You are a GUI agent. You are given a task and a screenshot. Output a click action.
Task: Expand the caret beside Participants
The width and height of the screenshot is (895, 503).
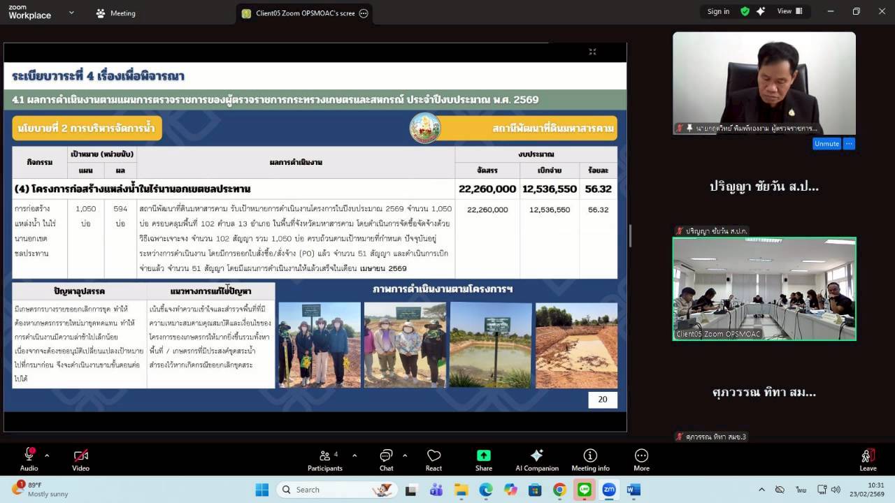click(355, 455)
